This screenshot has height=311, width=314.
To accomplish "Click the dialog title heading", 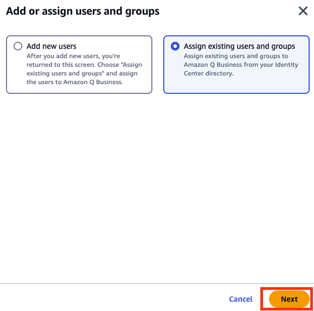I will click(83, 11).
